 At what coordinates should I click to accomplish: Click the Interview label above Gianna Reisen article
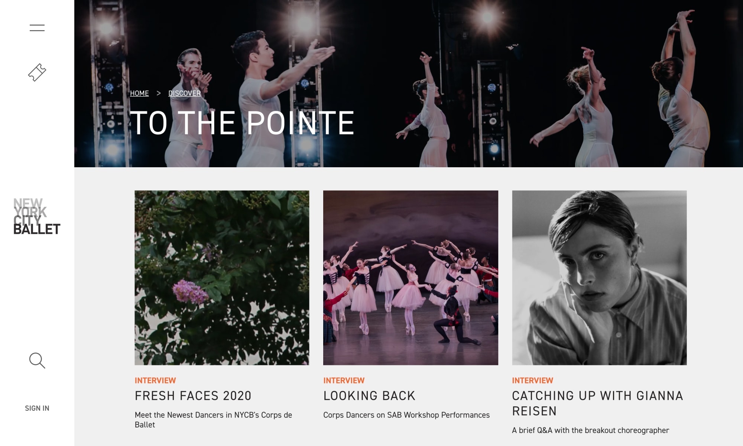pyautogui.click(x=533, y=381)
